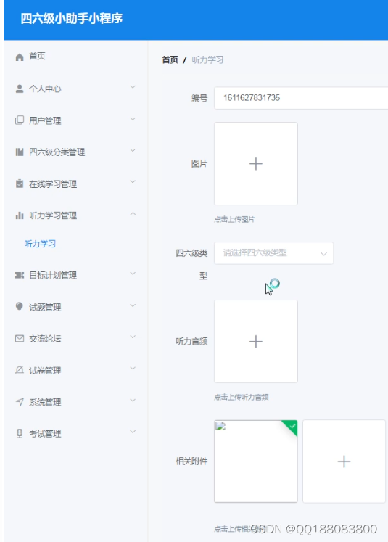
Task: Open 首页 in the sidebar
Action: pyautogui.click(x=37, y=57)
